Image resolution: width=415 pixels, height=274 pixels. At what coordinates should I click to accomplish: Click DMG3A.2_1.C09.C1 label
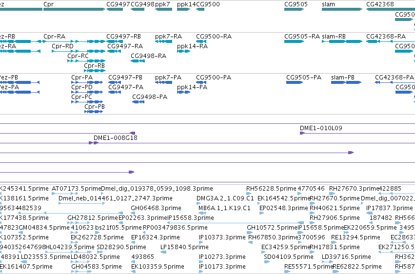pos(225,198)
